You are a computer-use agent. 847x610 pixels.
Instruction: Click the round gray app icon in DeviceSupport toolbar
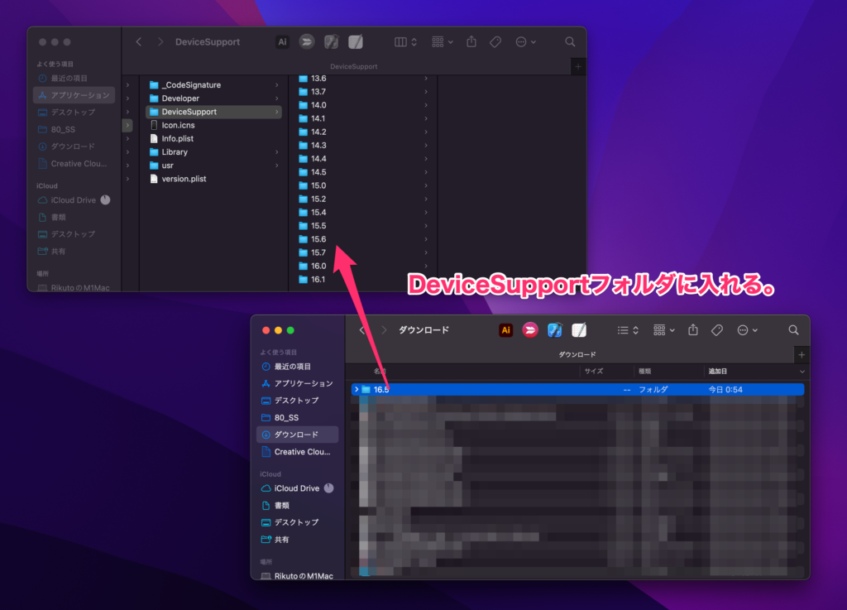point(307,41)
